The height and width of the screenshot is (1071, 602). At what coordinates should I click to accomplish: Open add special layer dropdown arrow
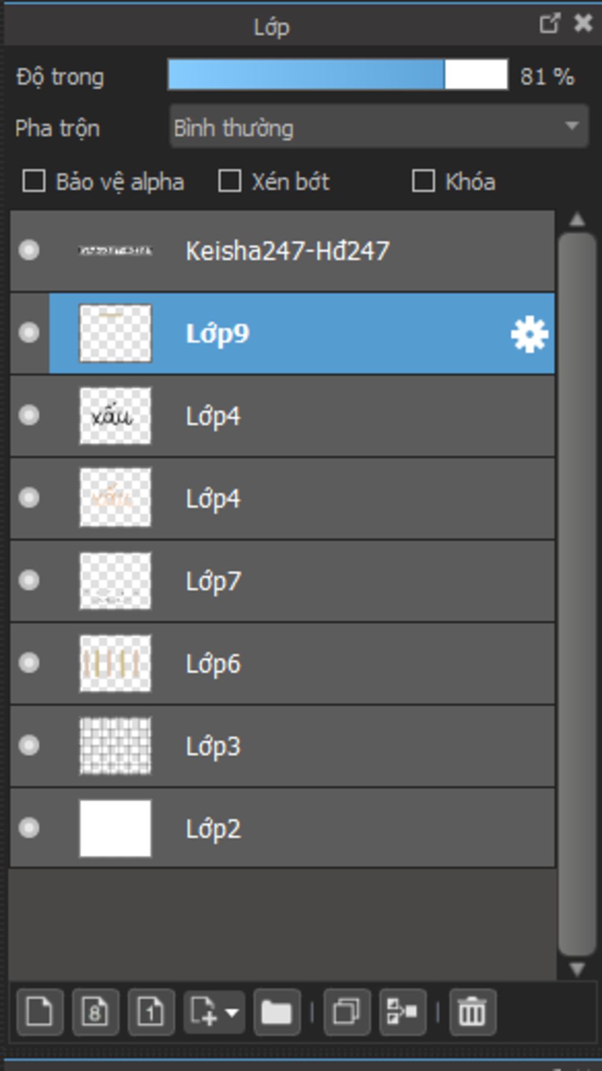(x=232, y=1013)
